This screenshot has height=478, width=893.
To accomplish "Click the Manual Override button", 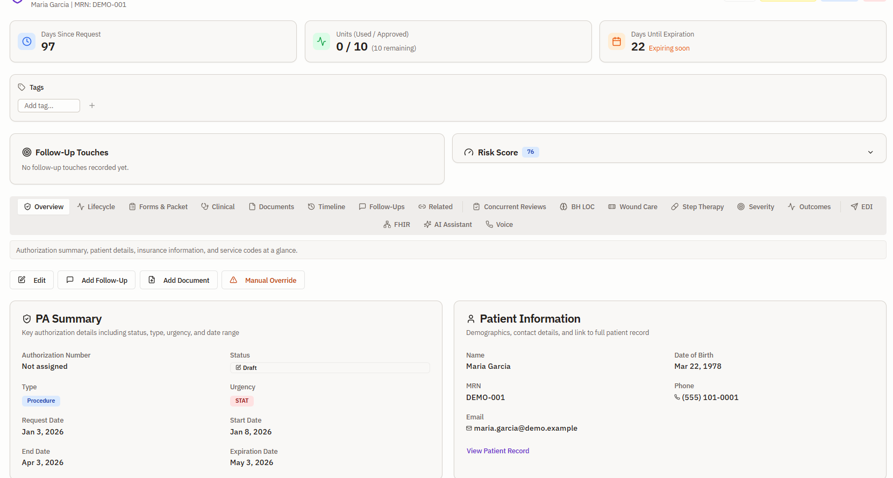I will tap(263, 280).
